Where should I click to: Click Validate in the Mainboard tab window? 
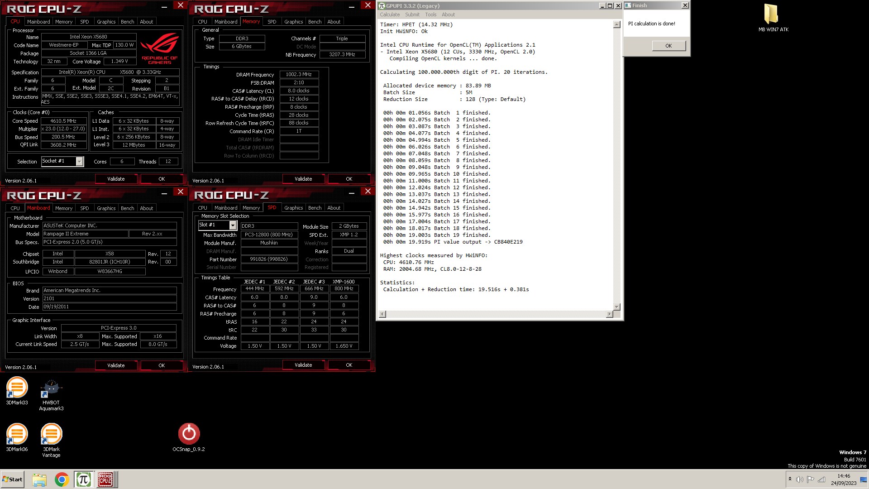pyautogui.click(x=116, y=365)
